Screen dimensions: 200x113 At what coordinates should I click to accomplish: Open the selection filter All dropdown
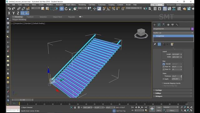[x=35, y=8]
